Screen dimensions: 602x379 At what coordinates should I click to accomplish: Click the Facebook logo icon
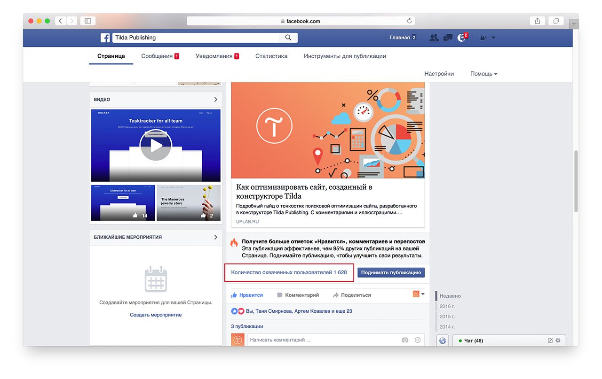105,38
